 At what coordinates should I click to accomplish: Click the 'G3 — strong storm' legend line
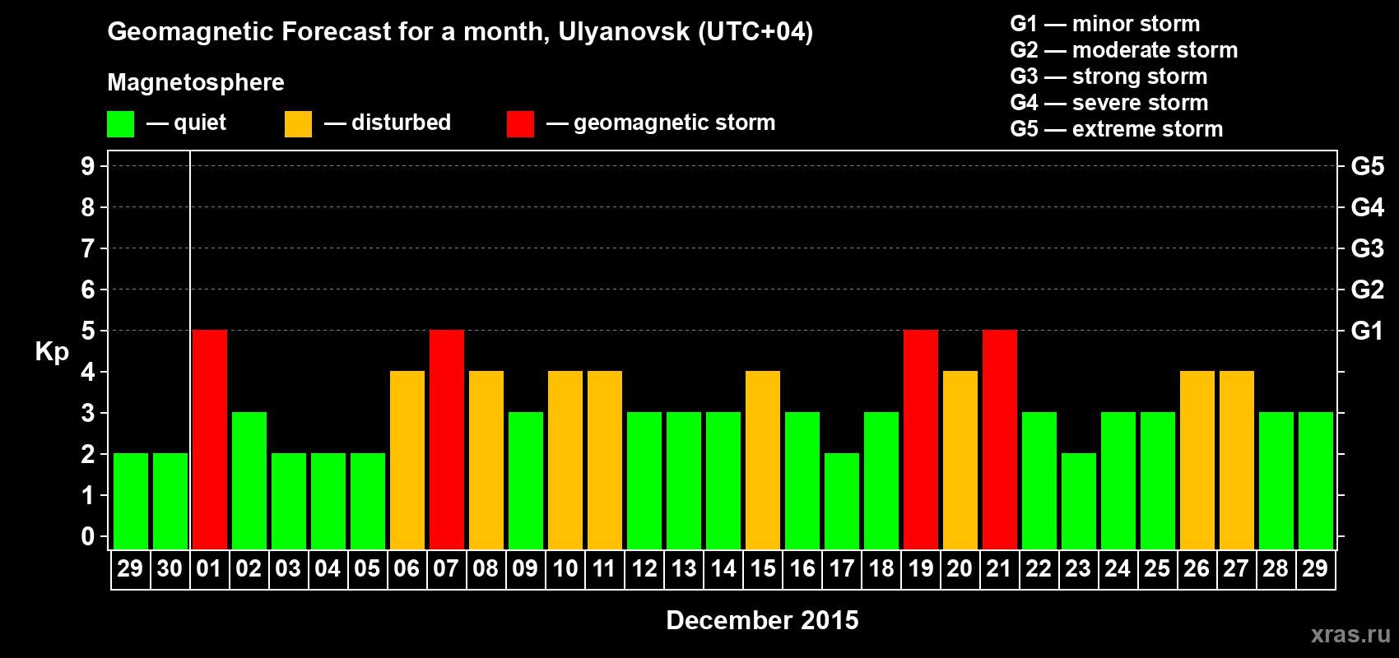pyautogui.click(x=1109, y=76)
